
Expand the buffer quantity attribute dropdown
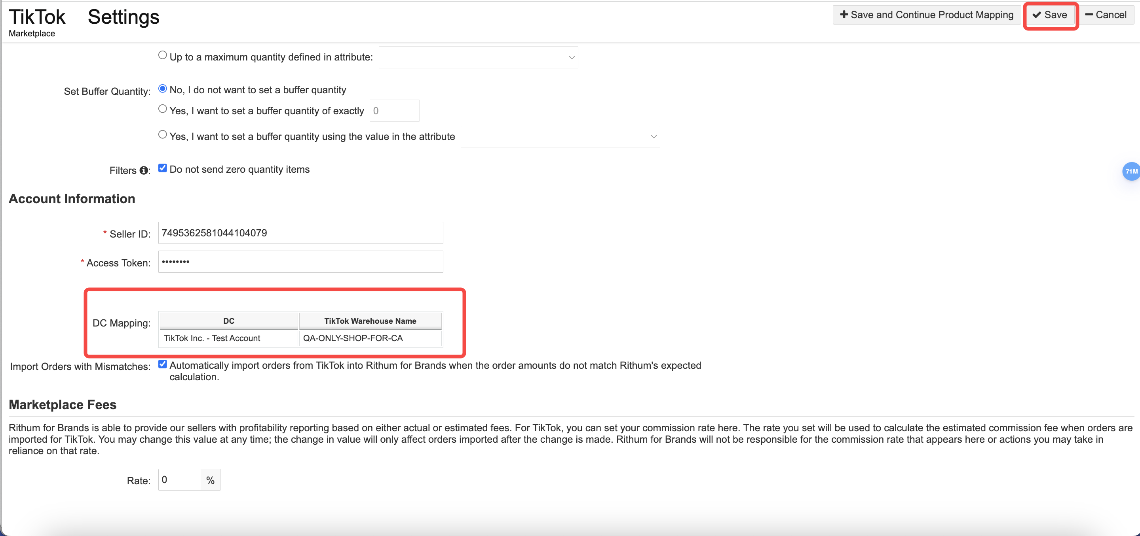560,136
